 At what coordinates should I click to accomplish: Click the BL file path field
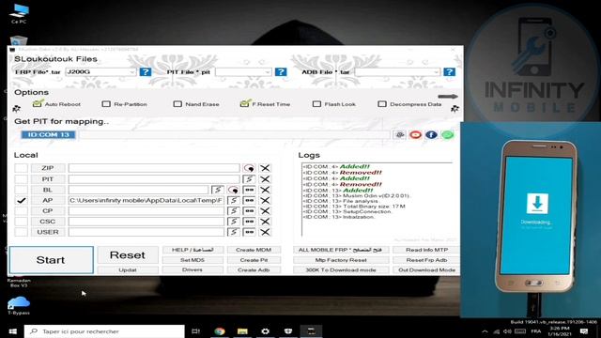click(138, 190)
